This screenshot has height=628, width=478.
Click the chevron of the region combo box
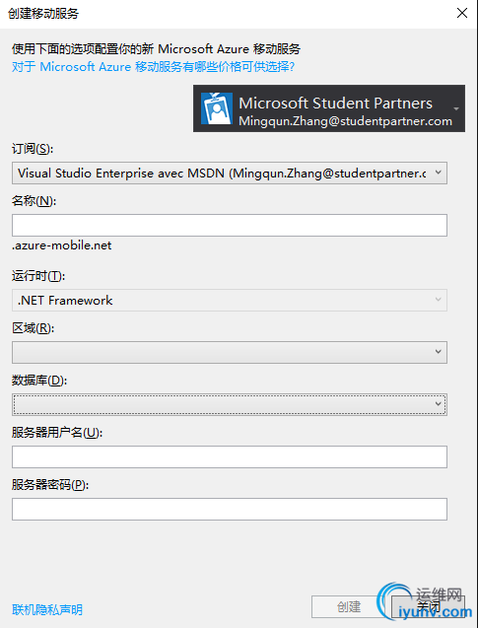(438, 352)
